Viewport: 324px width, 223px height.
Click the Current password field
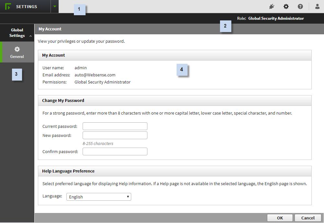tap(115, 126)
